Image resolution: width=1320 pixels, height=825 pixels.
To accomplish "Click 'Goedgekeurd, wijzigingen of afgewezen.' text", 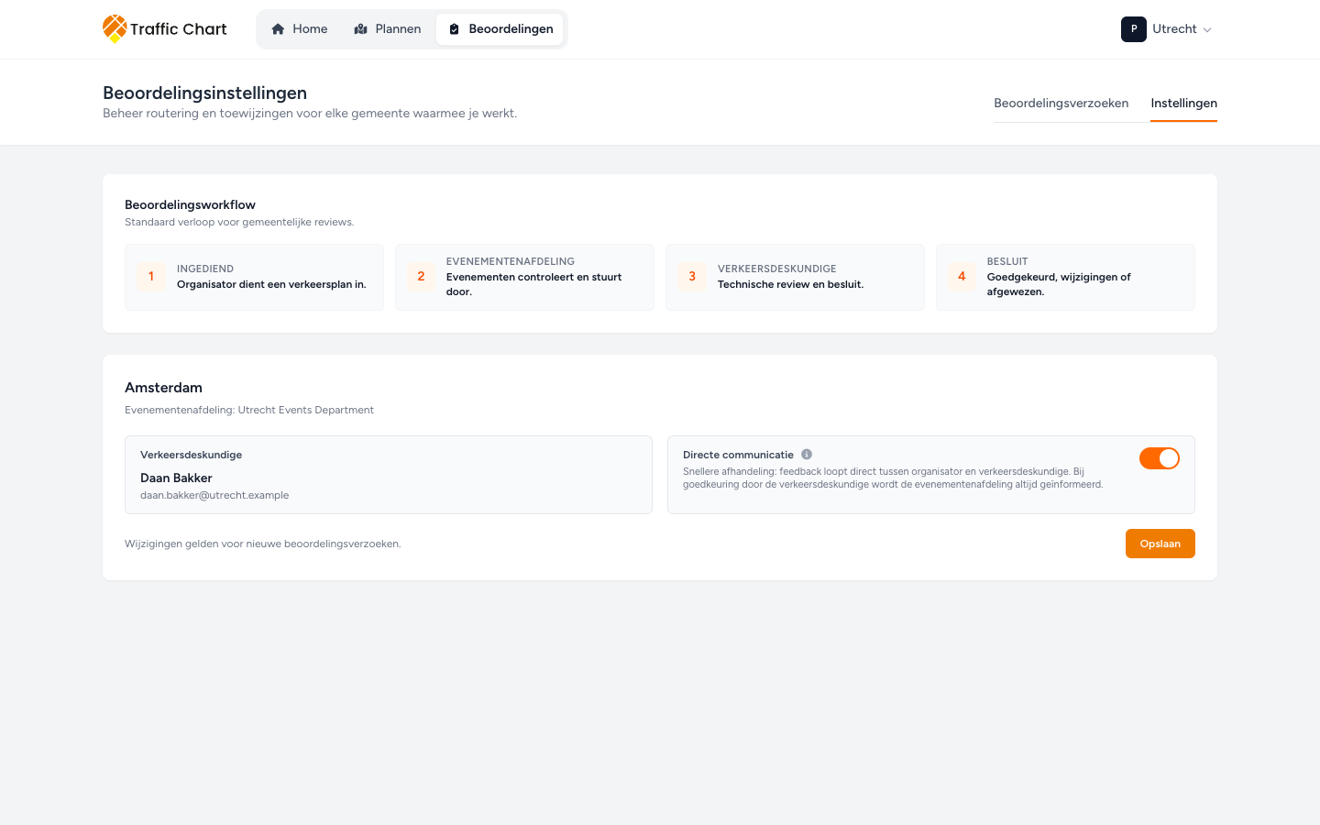I will [x=1059, y=284].
